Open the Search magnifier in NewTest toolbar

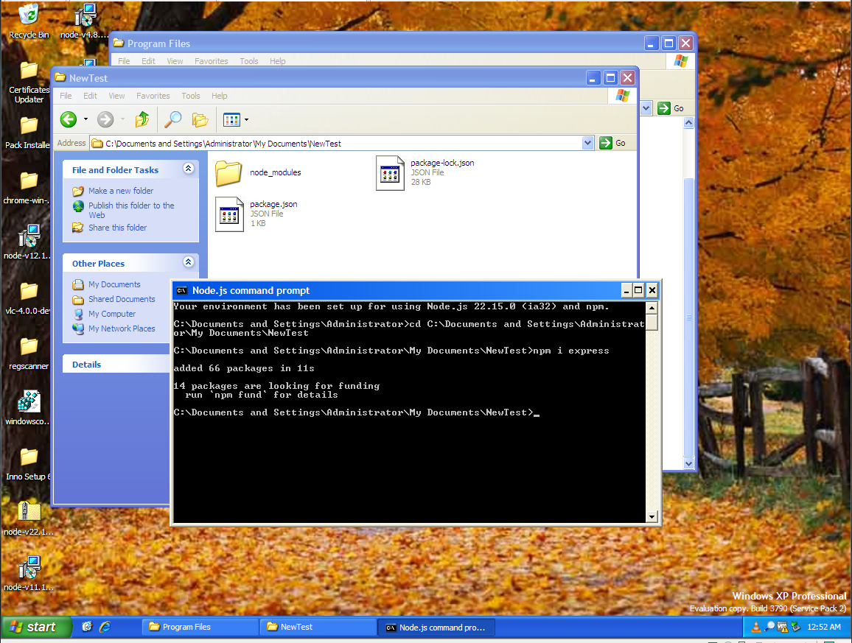(172, 119)
